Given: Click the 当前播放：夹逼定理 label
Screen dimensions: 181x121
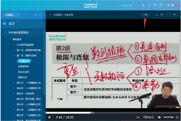Looking at the screenshot, I should [x=63, y=15].
